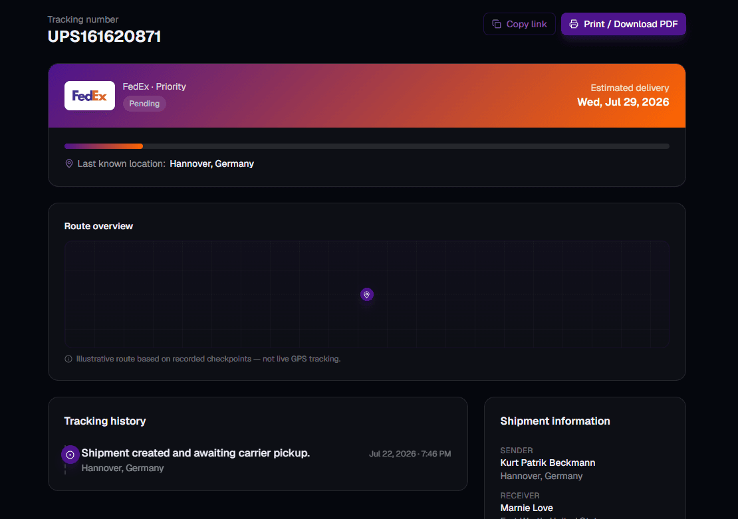Click the tracking history event circle icon

click(x=70, y=455)
